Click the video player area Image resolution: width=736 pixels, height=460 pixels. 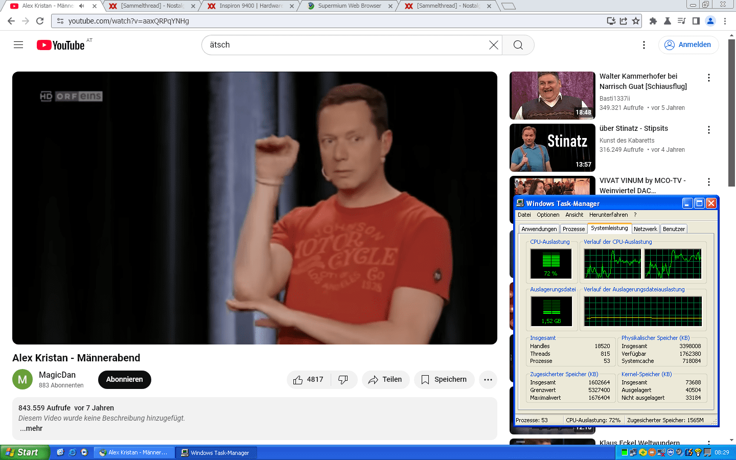click(255, 208)
